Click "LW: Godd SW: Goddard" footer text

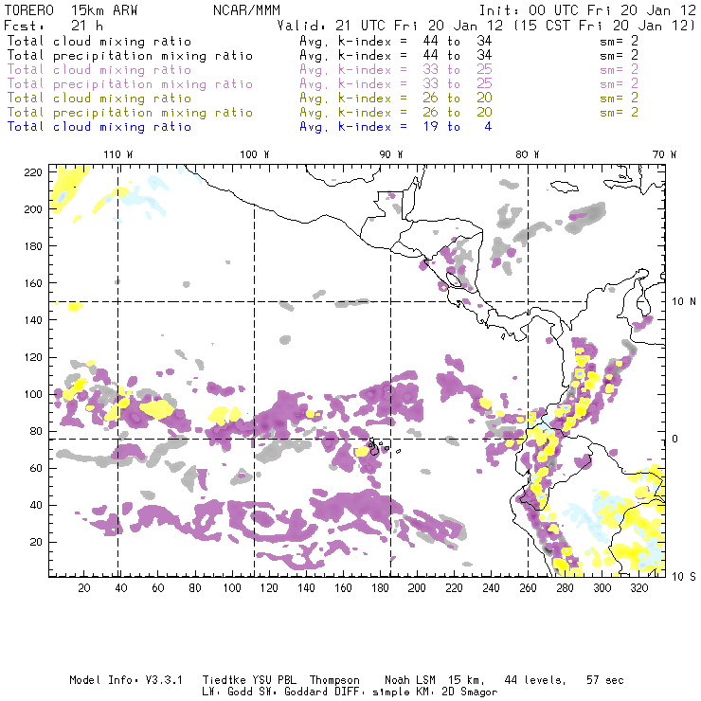(265, 692)
